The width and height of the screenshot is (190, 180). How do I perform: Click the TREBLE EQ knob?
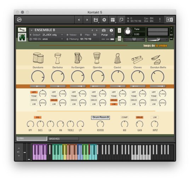70,124
